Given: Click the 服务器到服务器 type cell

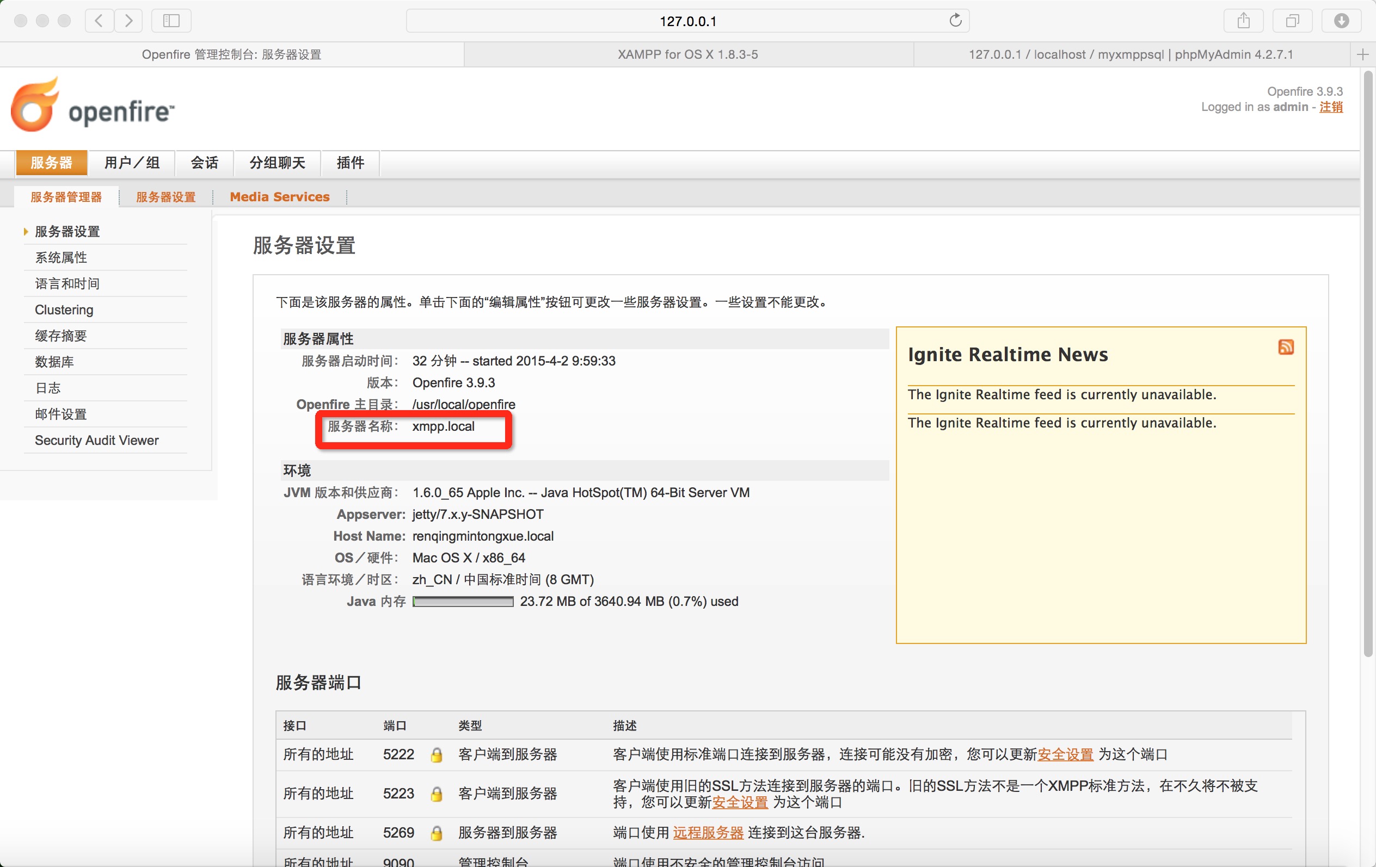Looking at the screenshot, I should pyautogui.click(x=507, y=833).
